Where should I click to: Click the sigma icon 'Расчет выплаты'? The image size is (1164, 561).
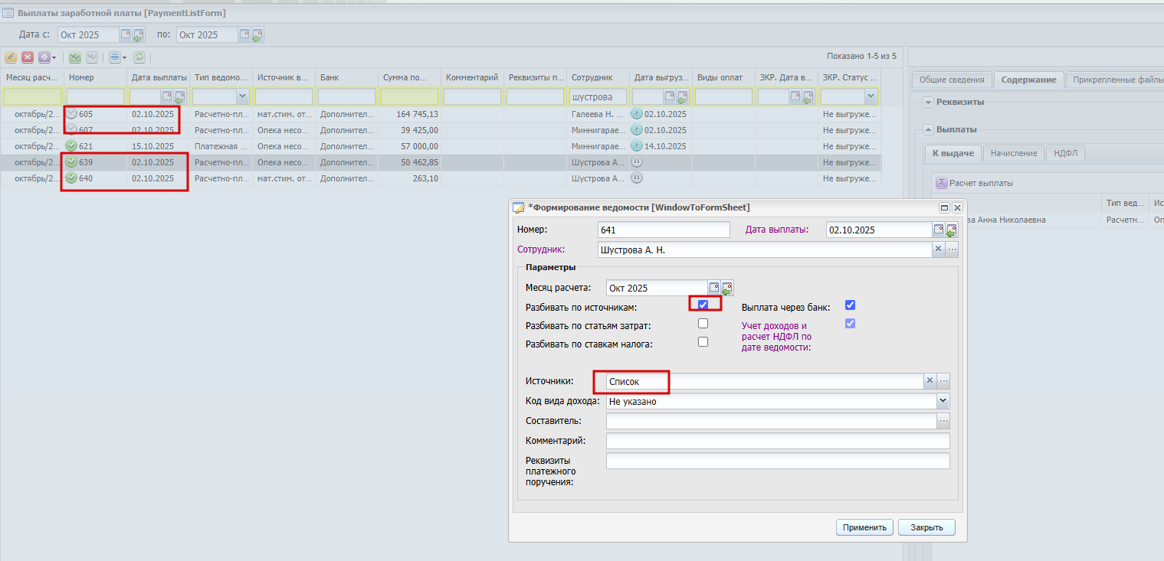pos(942,184)
